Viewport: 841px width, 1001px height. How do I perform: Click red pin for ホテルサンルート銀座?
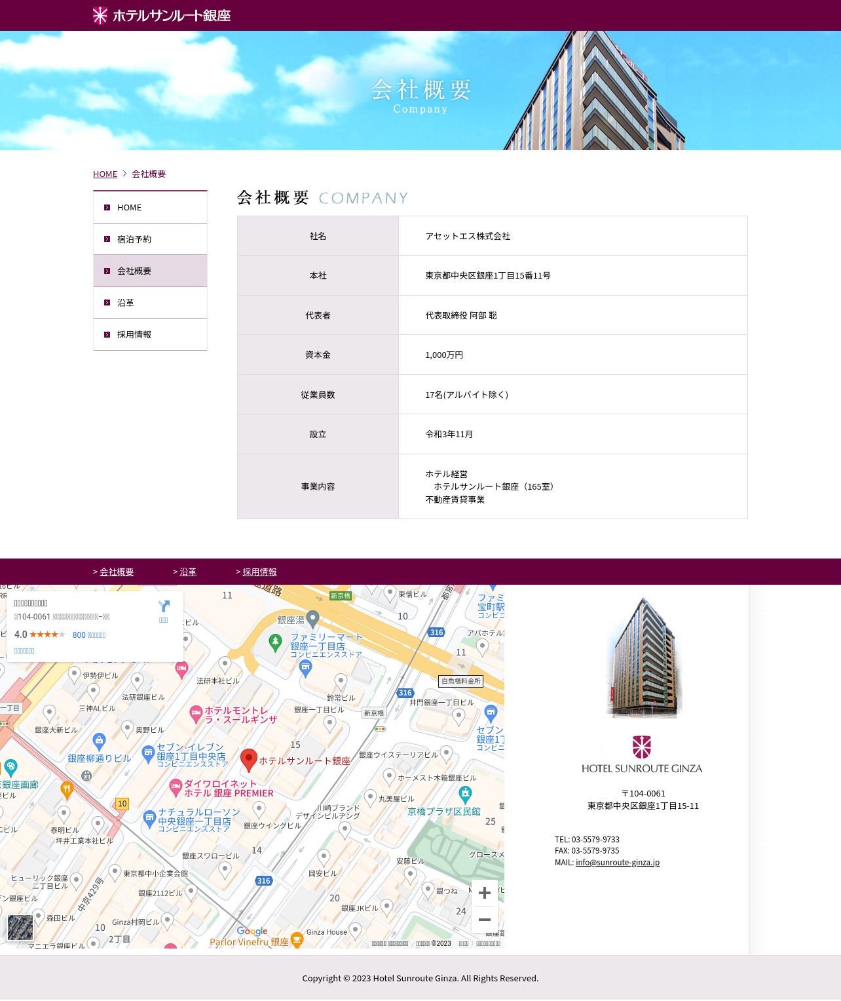tap(248, 760)
